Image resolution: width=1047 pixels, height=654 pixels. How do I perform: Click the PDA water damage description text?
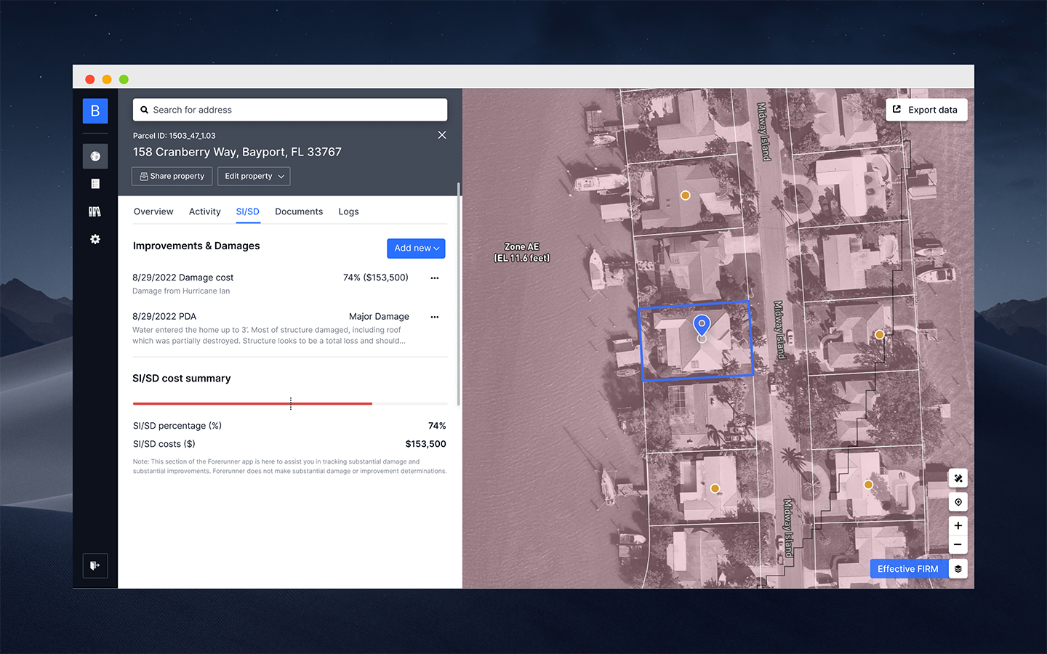[x=269, y=335]
